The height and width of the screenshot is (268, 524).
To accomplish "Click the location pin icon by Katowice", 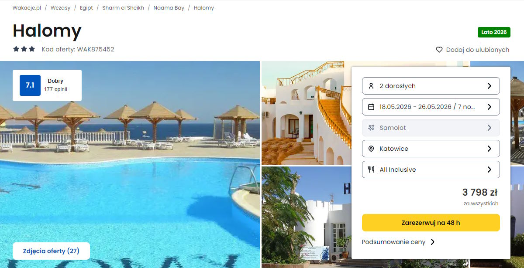I will click(x=371, y=149).
